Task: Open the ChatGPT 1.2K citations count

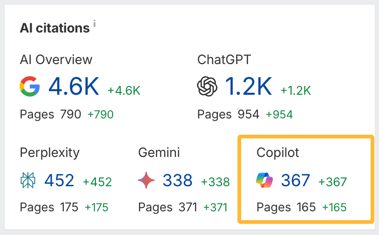Action: 248,86
